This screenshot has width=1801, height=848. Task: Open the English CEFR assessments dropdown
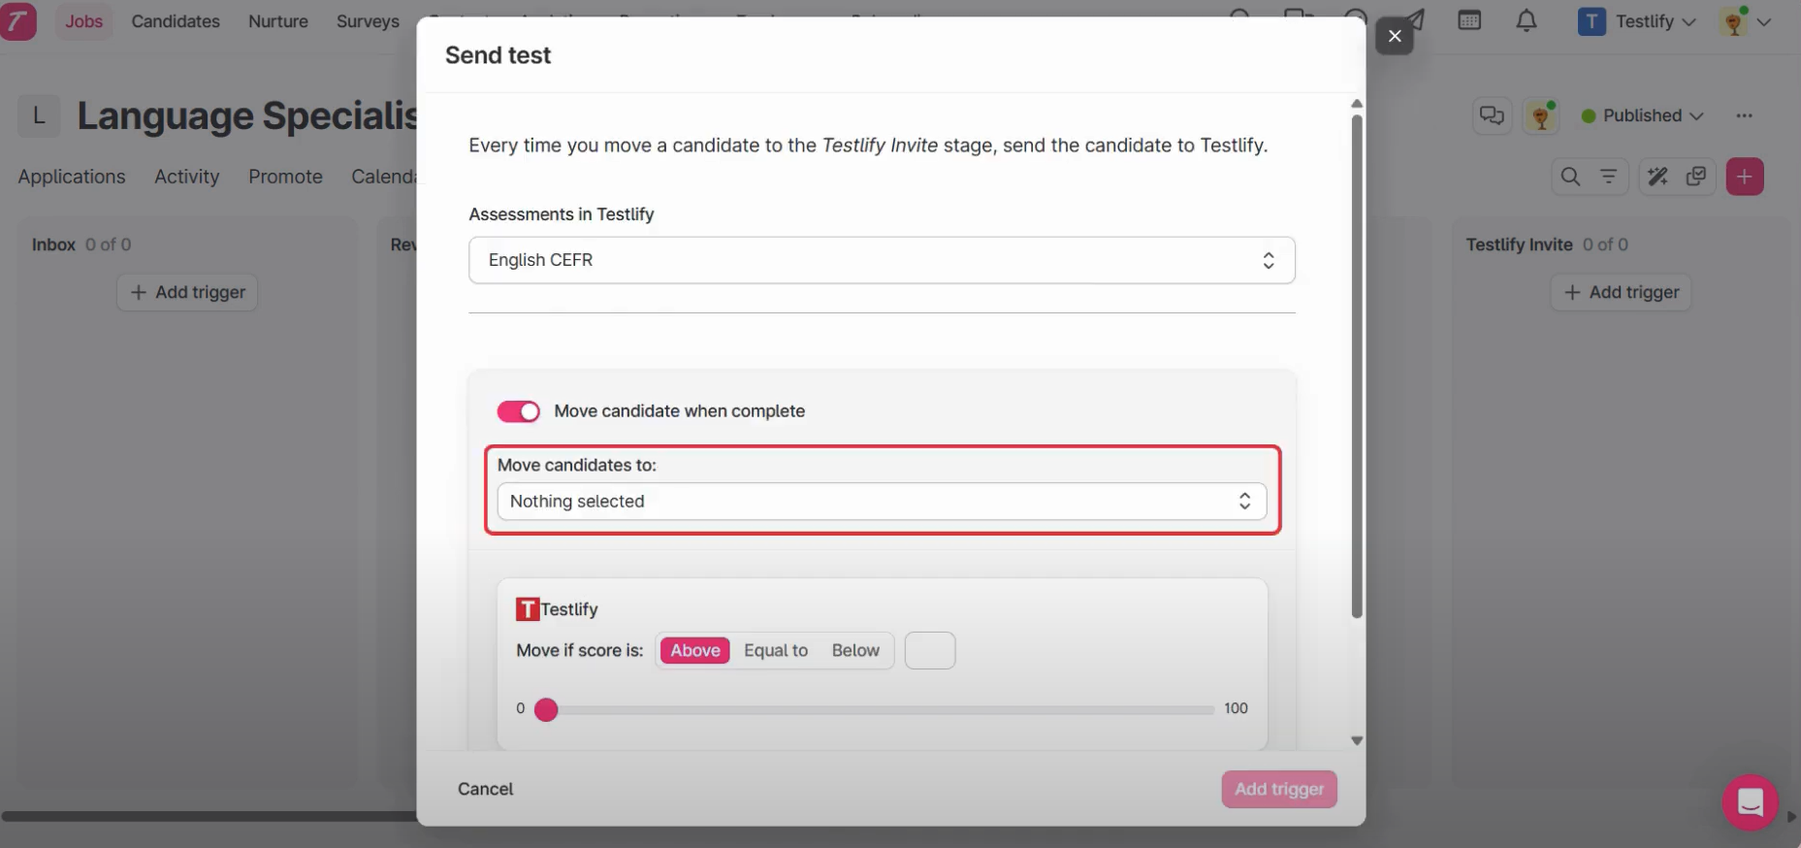pyautogui.click(x=881, y=260)
